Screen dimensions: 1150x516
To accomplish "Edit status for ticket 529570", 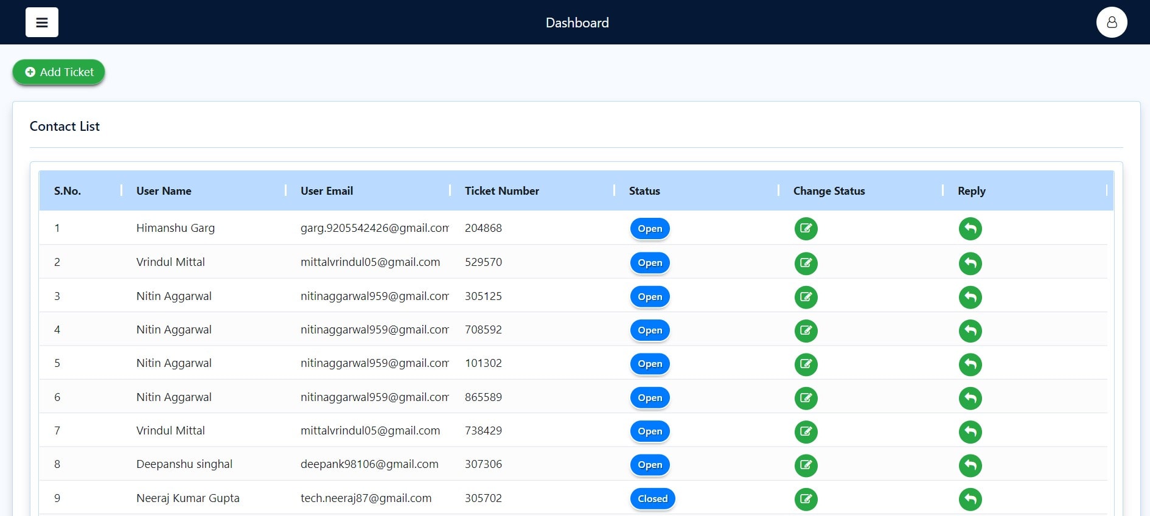I will [x=806, y=263].
